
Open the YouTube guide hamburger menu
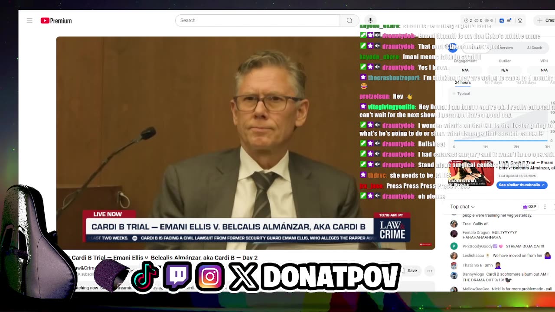click(x=29, y=20)
